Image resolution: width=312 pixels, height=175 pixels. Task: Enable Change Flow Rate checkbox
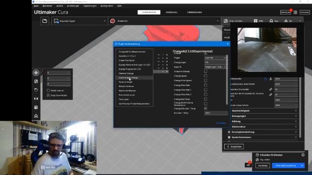pyautogui.click(x=206, y=85)
